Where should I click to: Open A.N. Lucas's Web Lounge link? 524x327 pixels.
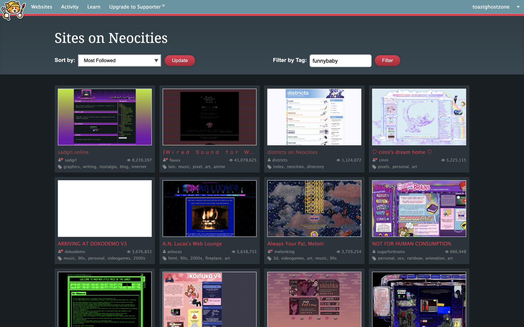click(192, 244)
